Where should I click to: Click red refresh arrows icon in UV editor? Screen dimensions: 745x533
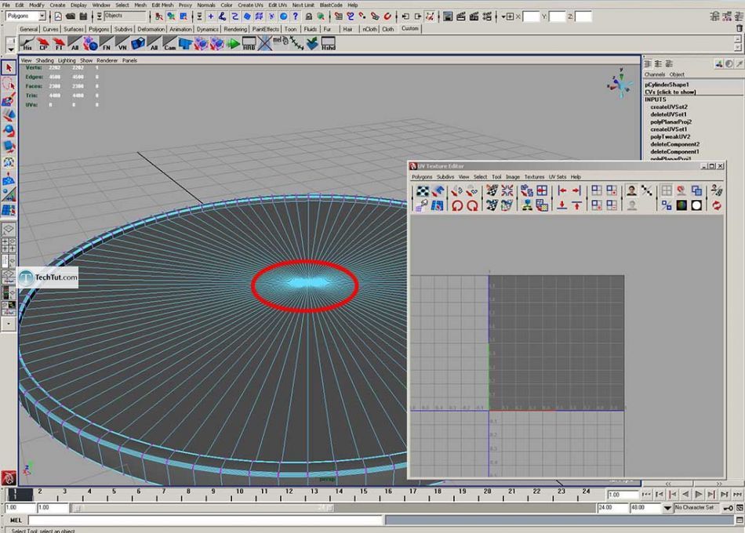click(x=717, y=205)
